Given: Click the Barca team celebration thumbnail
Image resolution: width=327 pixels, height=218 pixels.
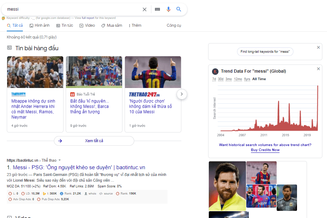Looking at the screenshot, I should (x=94, y=72).
